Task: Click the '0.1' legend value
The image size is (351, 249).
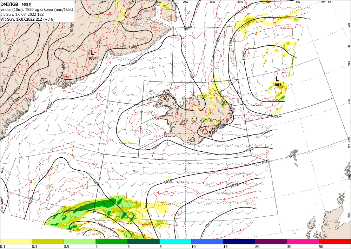Action: [x=2, y=247]
